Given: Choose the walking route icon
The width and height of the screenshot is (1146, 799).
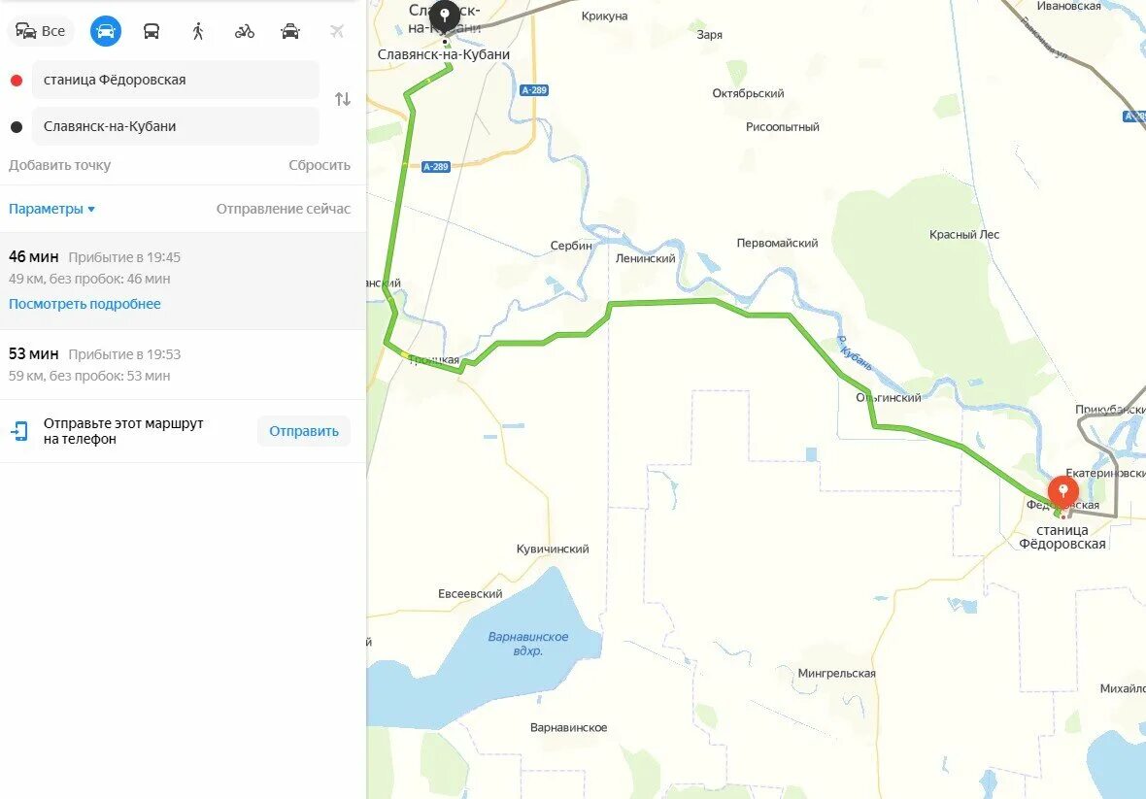Looking at the screenshot, I should click(198, 31).
